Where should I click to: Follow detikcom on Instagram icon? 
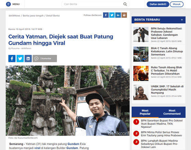tap(124, 15)
